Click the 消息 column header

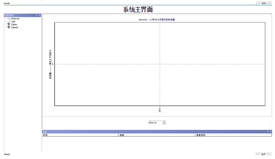(157, 135)
